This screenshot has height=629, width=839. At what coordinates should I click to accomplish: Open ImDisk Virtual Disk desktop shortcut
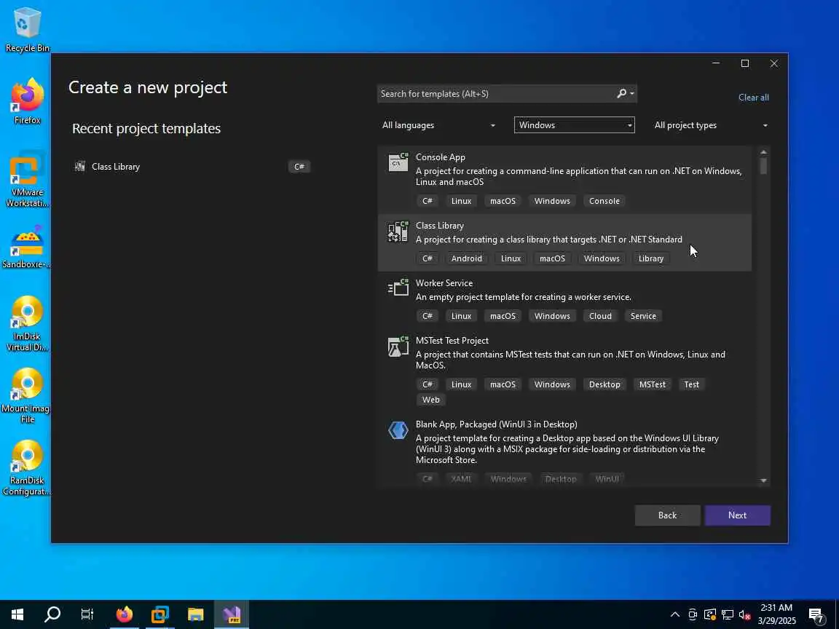[x=27, y=323]
